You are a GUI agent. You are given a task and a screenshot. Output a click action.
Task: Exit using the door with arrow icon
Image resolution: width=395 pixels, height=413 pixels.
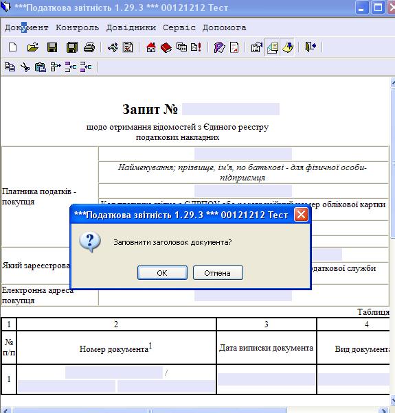click(311, 47)
